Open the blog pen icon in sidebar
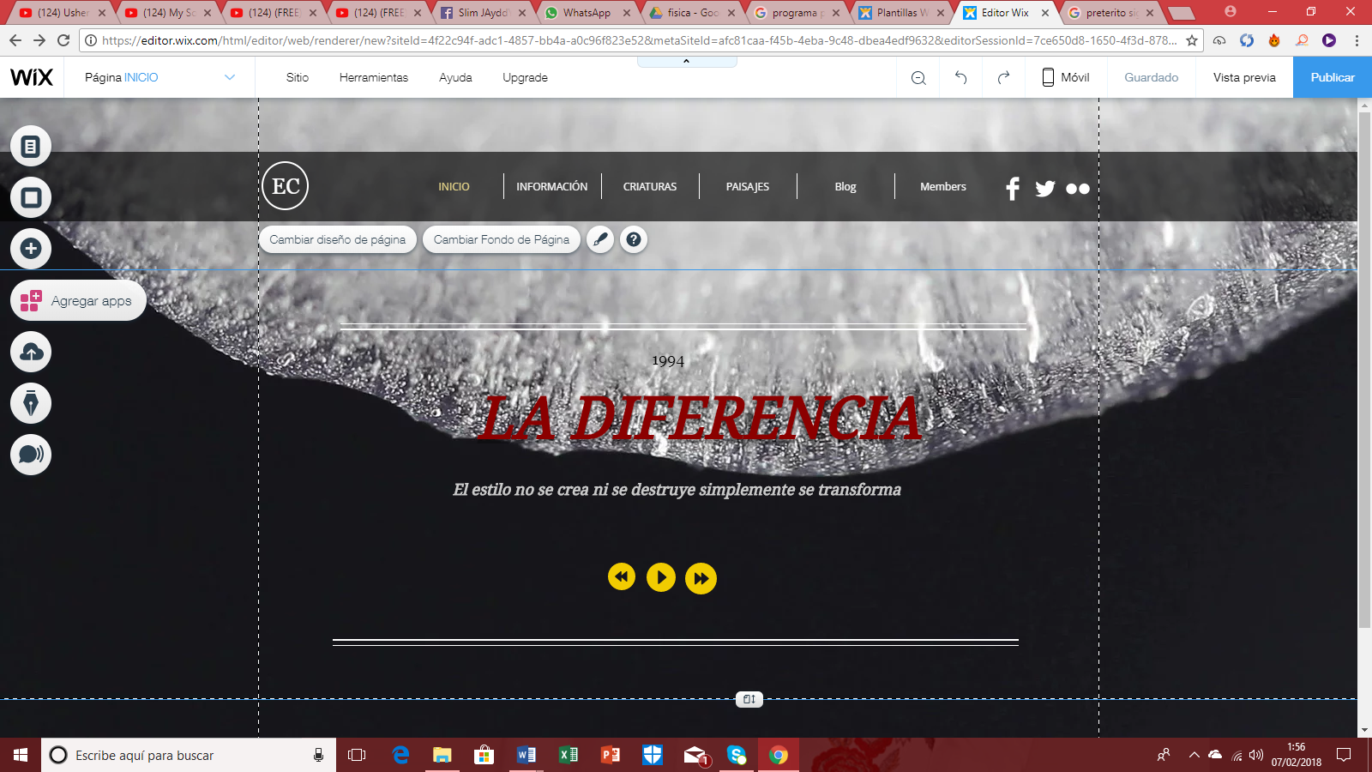This screenshot has height=772, width=1372. (x=31, y=403)
